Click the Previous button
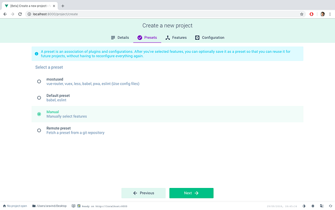 144,193
